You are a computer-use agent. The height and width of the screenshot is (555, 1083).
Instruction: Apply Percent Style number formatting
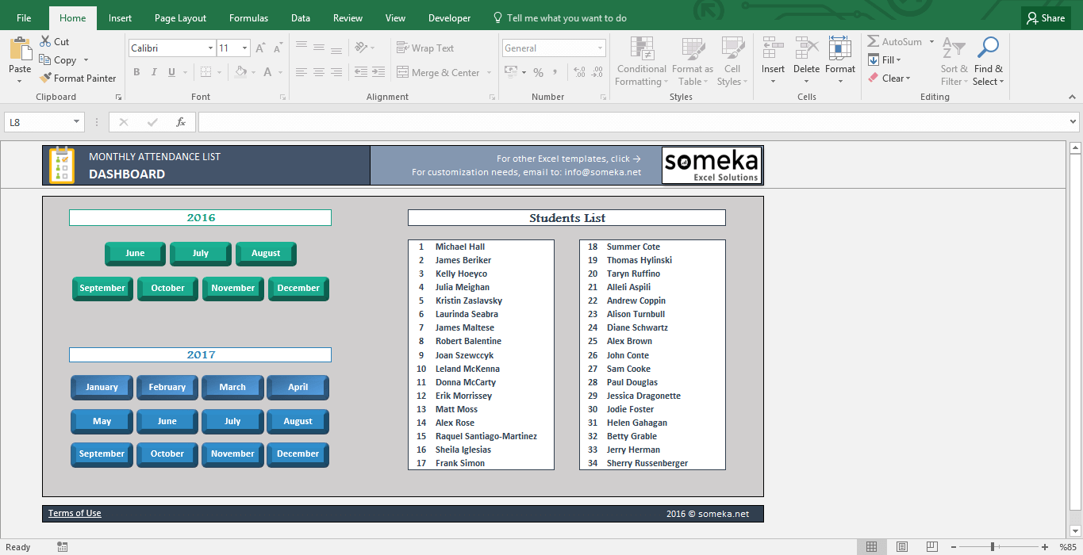[538, 71]
